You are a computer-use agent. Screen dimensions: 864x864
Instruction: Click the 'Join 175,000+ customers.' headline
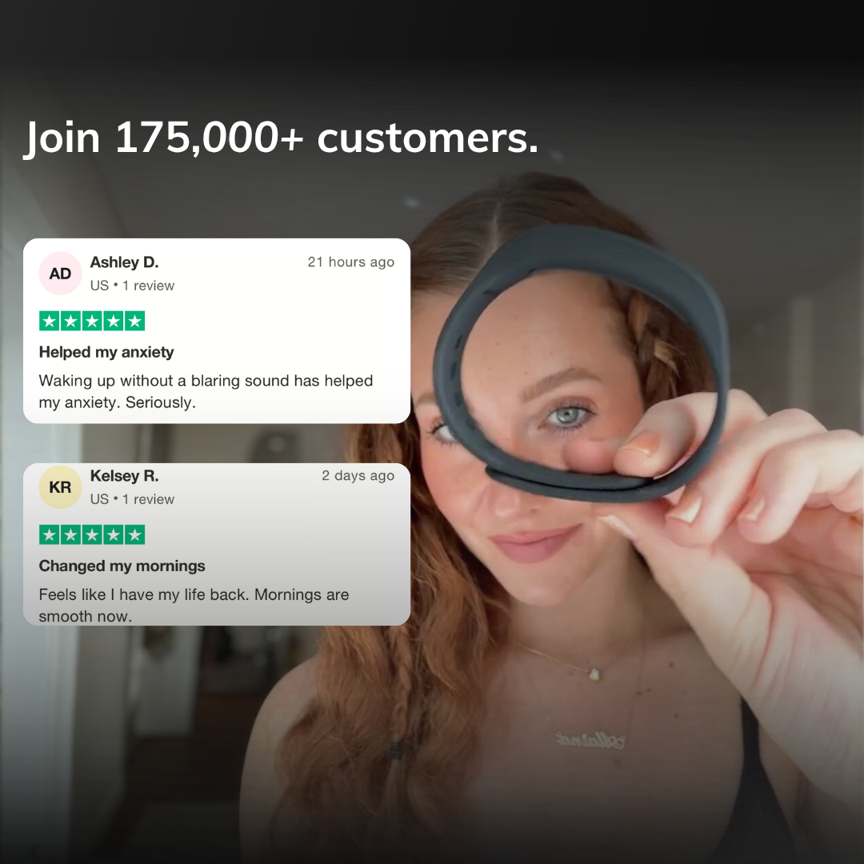coord(281,138)
